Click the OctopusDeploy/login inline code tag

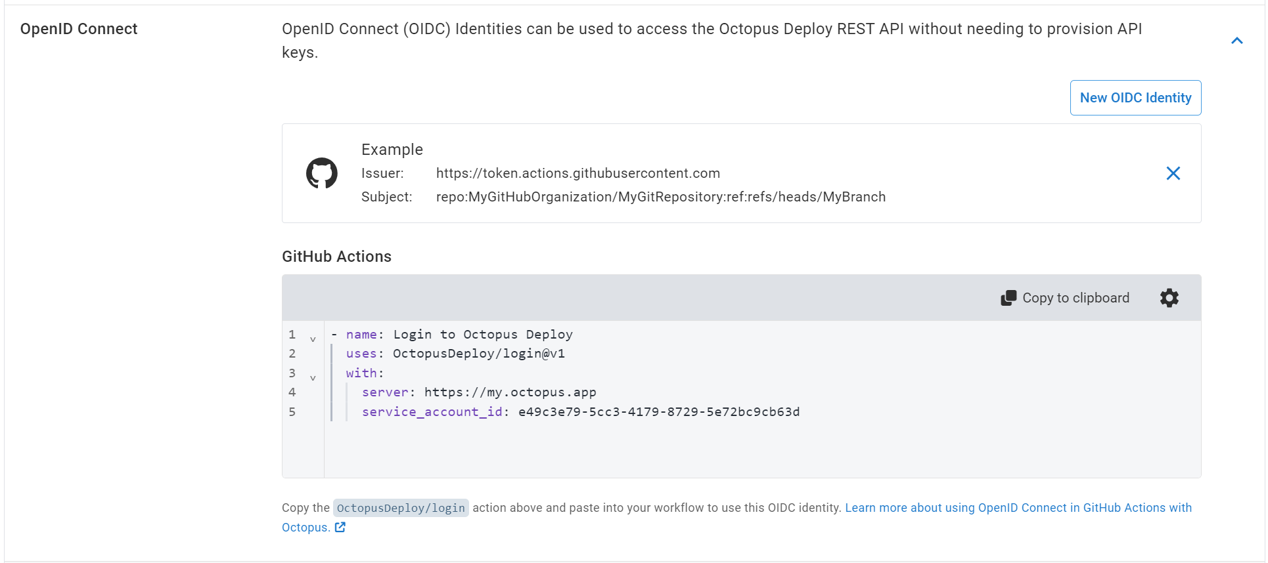tap(401, 508)
